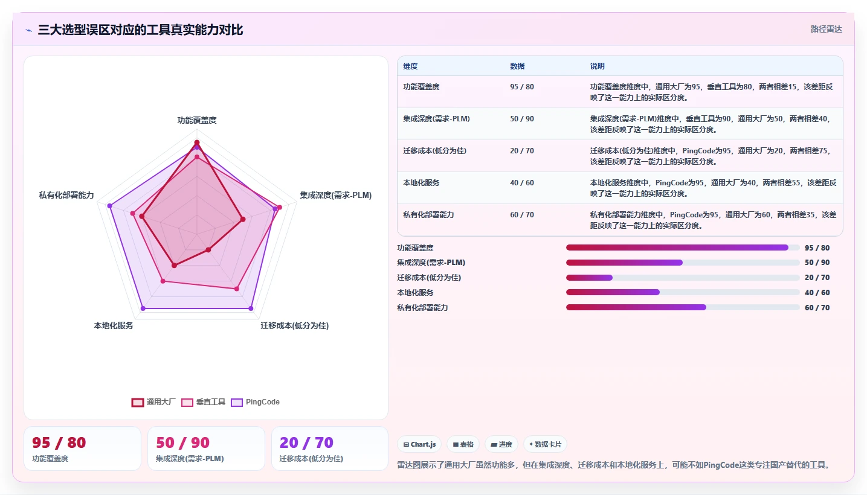Click the 表格 tag chip

(463, 444)
